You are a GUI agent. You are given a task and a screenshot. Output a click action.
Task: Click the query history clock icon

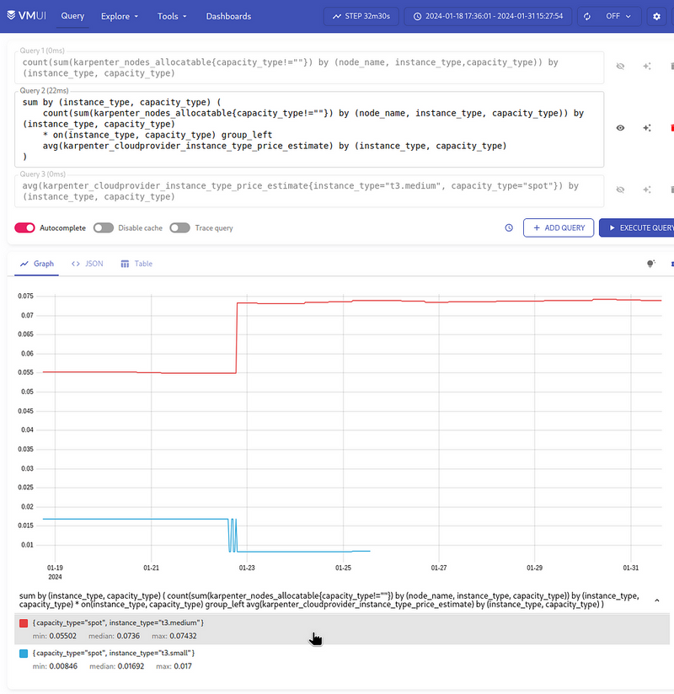(x=509, y=227)
